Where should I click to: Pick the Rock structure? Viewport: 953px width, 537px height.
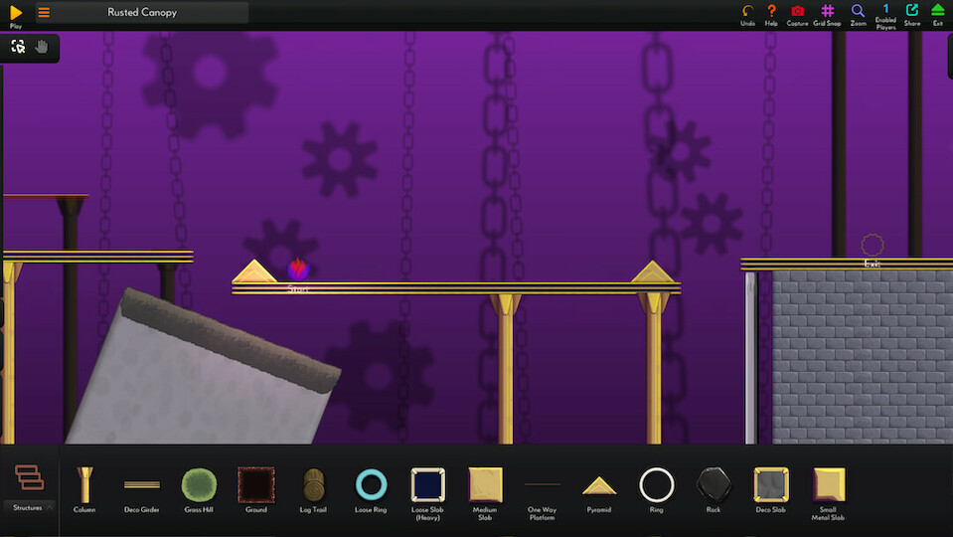[x=714, y=485]
